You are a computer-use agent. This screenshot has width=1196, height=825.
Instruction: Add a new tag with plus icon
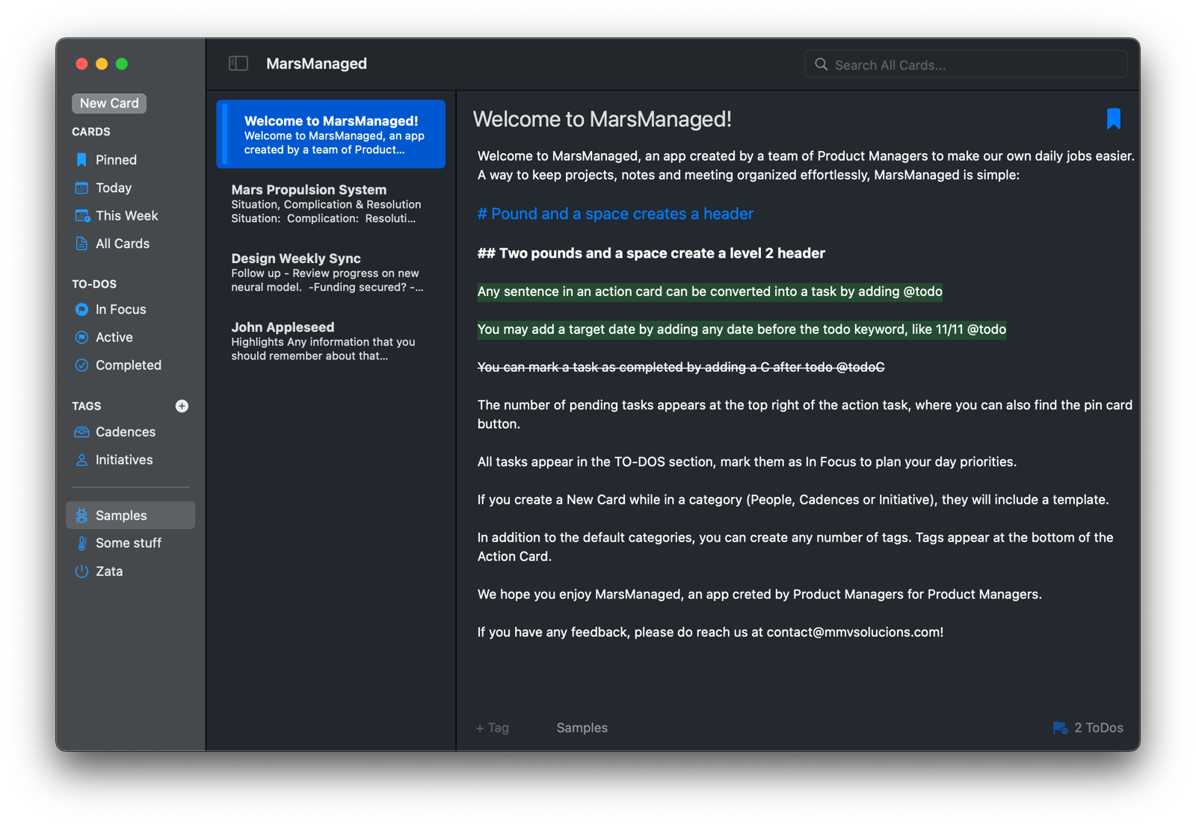182,406
